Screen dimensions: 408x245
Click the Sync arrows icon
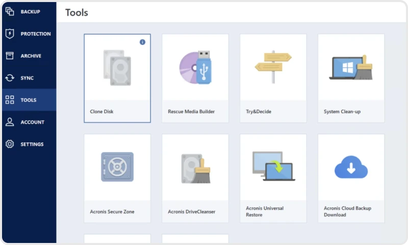(10, 78)
